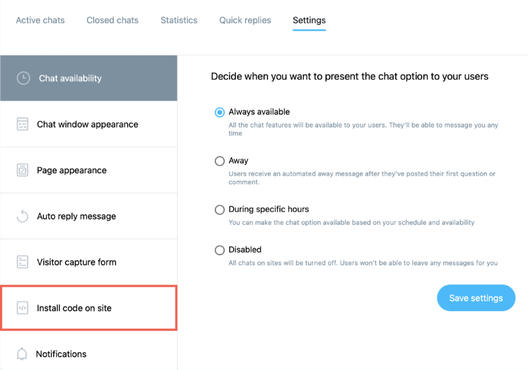Viewport: 528px width, 370px height.
Task: Choose the Away radio option
Action: click(x=220, y=161)
